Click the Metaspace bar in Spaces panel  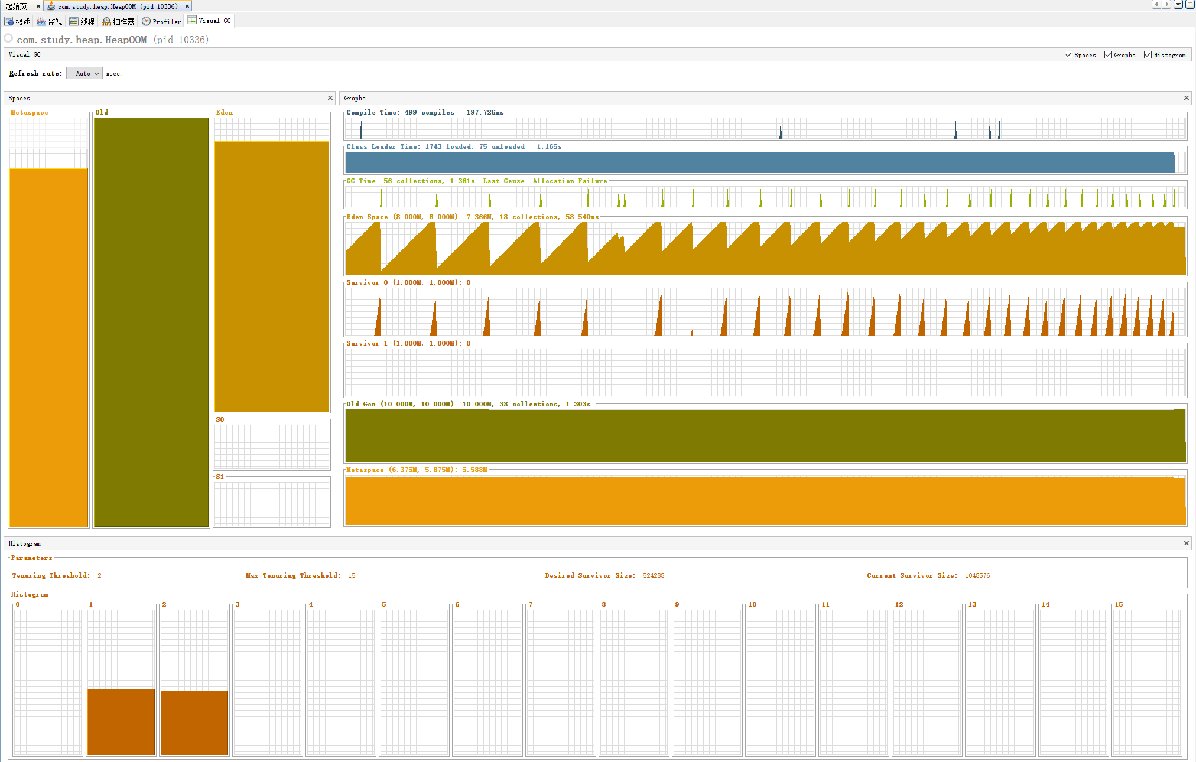(49, 347)
